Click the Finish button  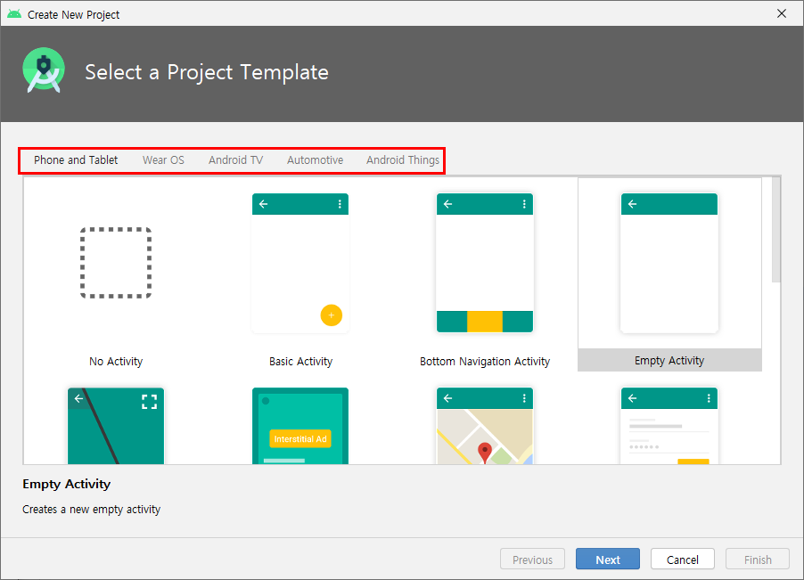point(758,559)
